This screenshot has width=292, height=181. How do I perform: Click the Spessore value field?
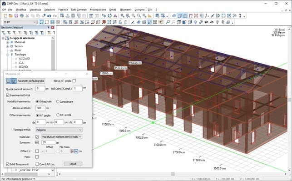[x=48, y=142]
